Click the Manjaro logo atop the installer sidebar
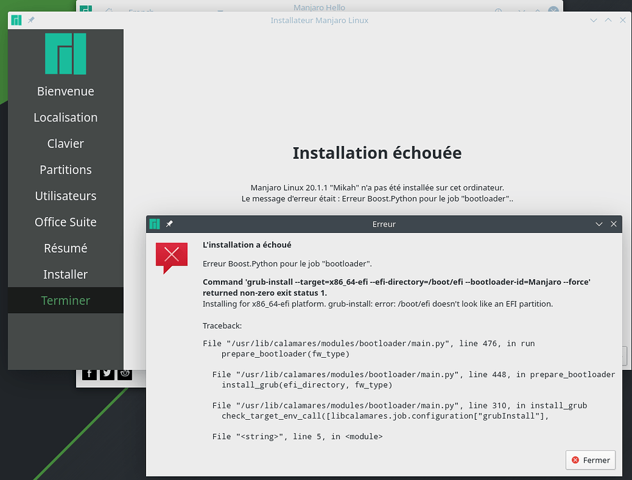632x480 pixels. pos(65,54)
